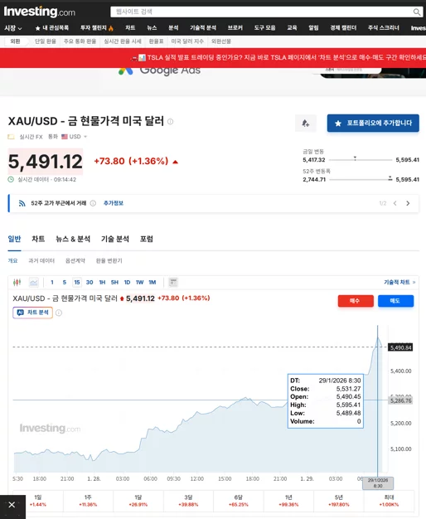Set chart interval to 1D
Viewport: 426px width, 519px height.
[x=127, y=283]
